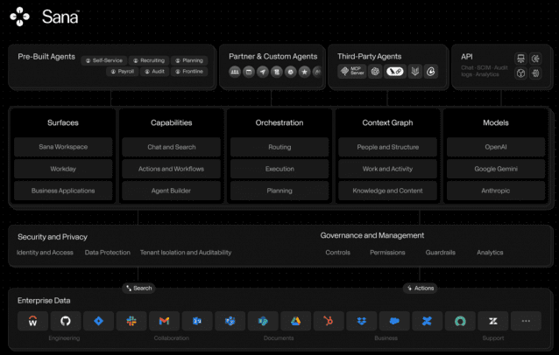The height and width of the screenshot is (355, 559).
Task: Click the people group icon under Partner & Custom Agents
Action: pos(235,72)
